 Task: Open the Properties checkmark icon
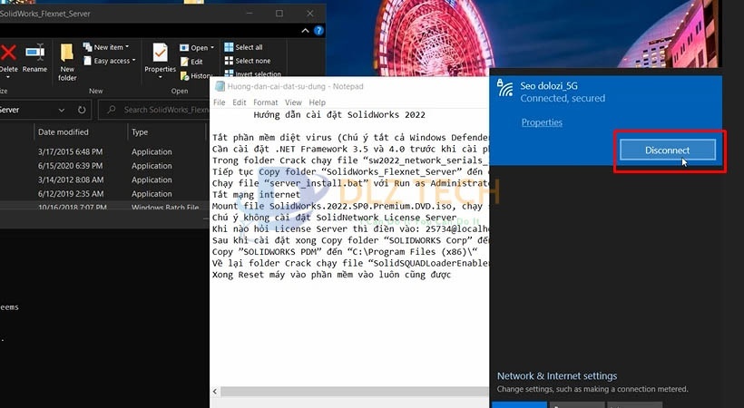coord(161,53)
